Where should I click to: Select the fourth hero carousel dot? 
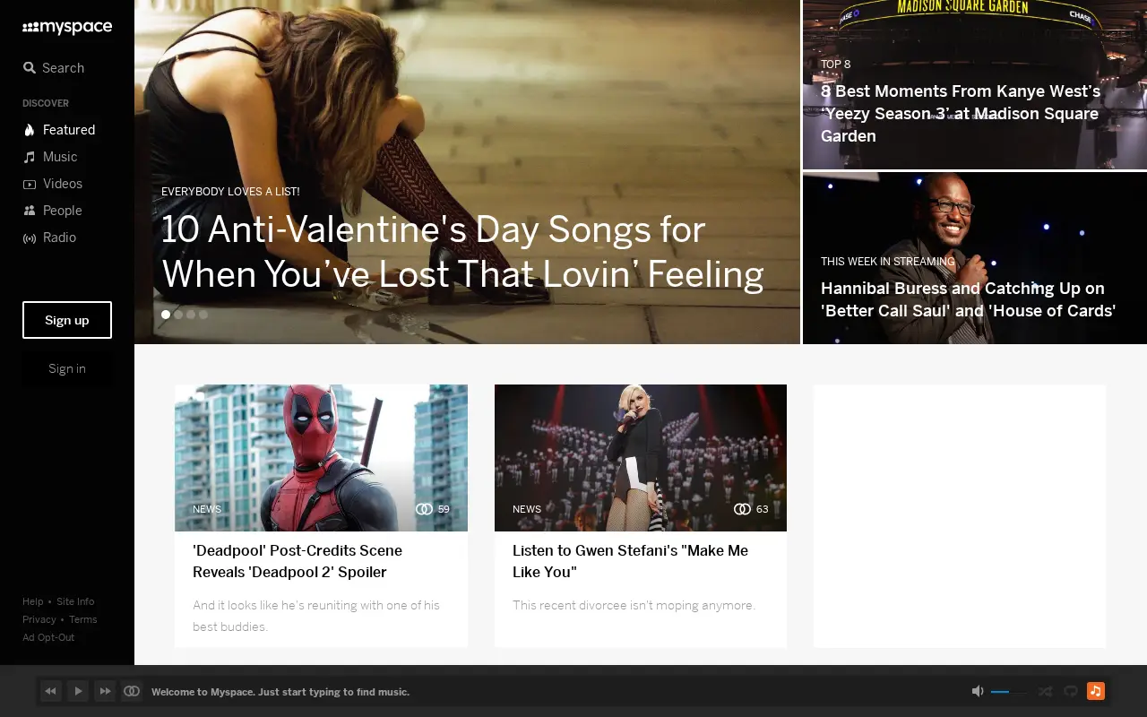pyautogui.click(x=203, y=315)
